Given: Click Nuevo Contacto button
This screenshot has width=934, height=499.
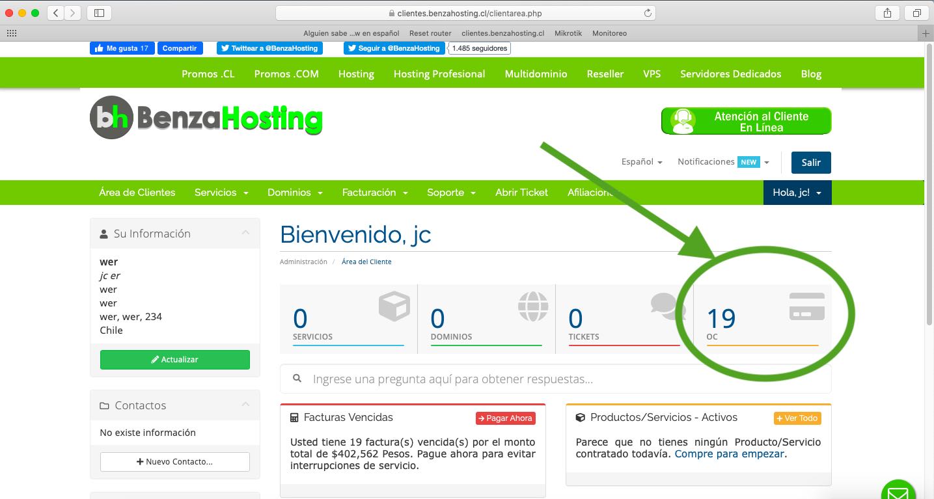Looking at the screenshot, I should pyautogui.click(x=175, y=462).
